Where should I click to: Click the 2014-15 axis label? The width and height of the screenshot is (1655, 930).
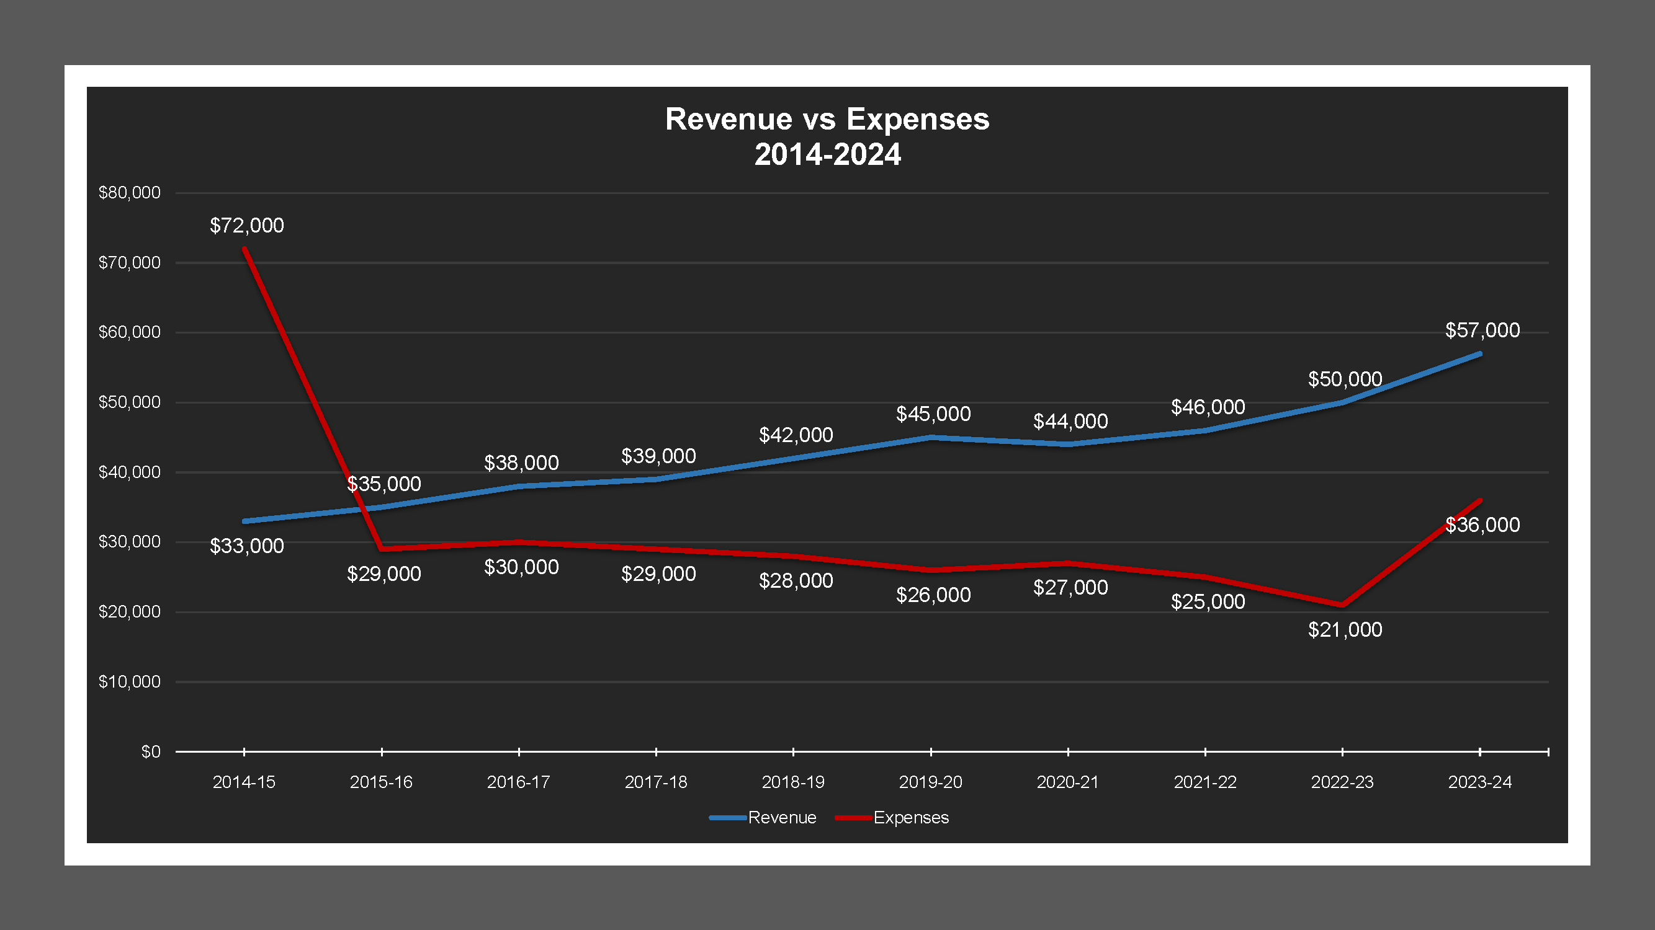tap(244, 782)
